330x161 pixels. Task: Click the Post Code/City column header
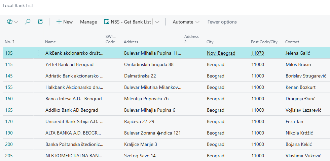click(x=264, y=42)
